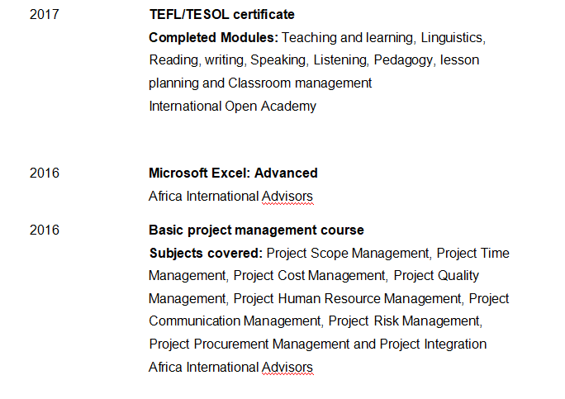The image size is (565, 399).
Task: Click the year 2017 in left column
Action: [x=45, y=15]
